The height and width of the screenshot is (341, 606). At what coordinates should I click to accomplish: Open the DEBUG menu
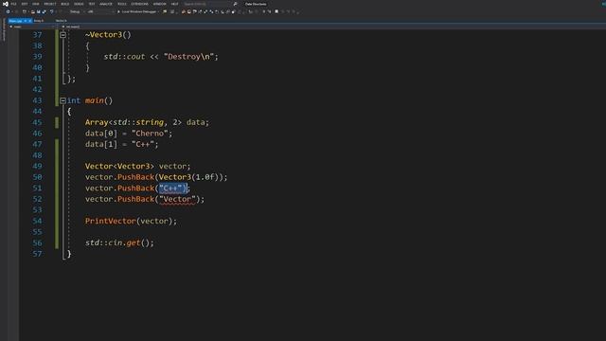[79, 4]
